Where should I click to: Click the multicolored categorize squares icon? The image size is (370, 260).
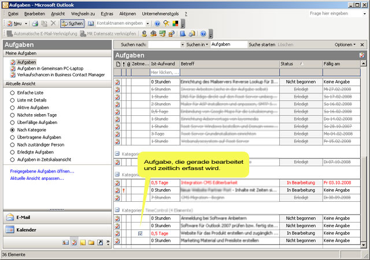[x=176, y=24]
